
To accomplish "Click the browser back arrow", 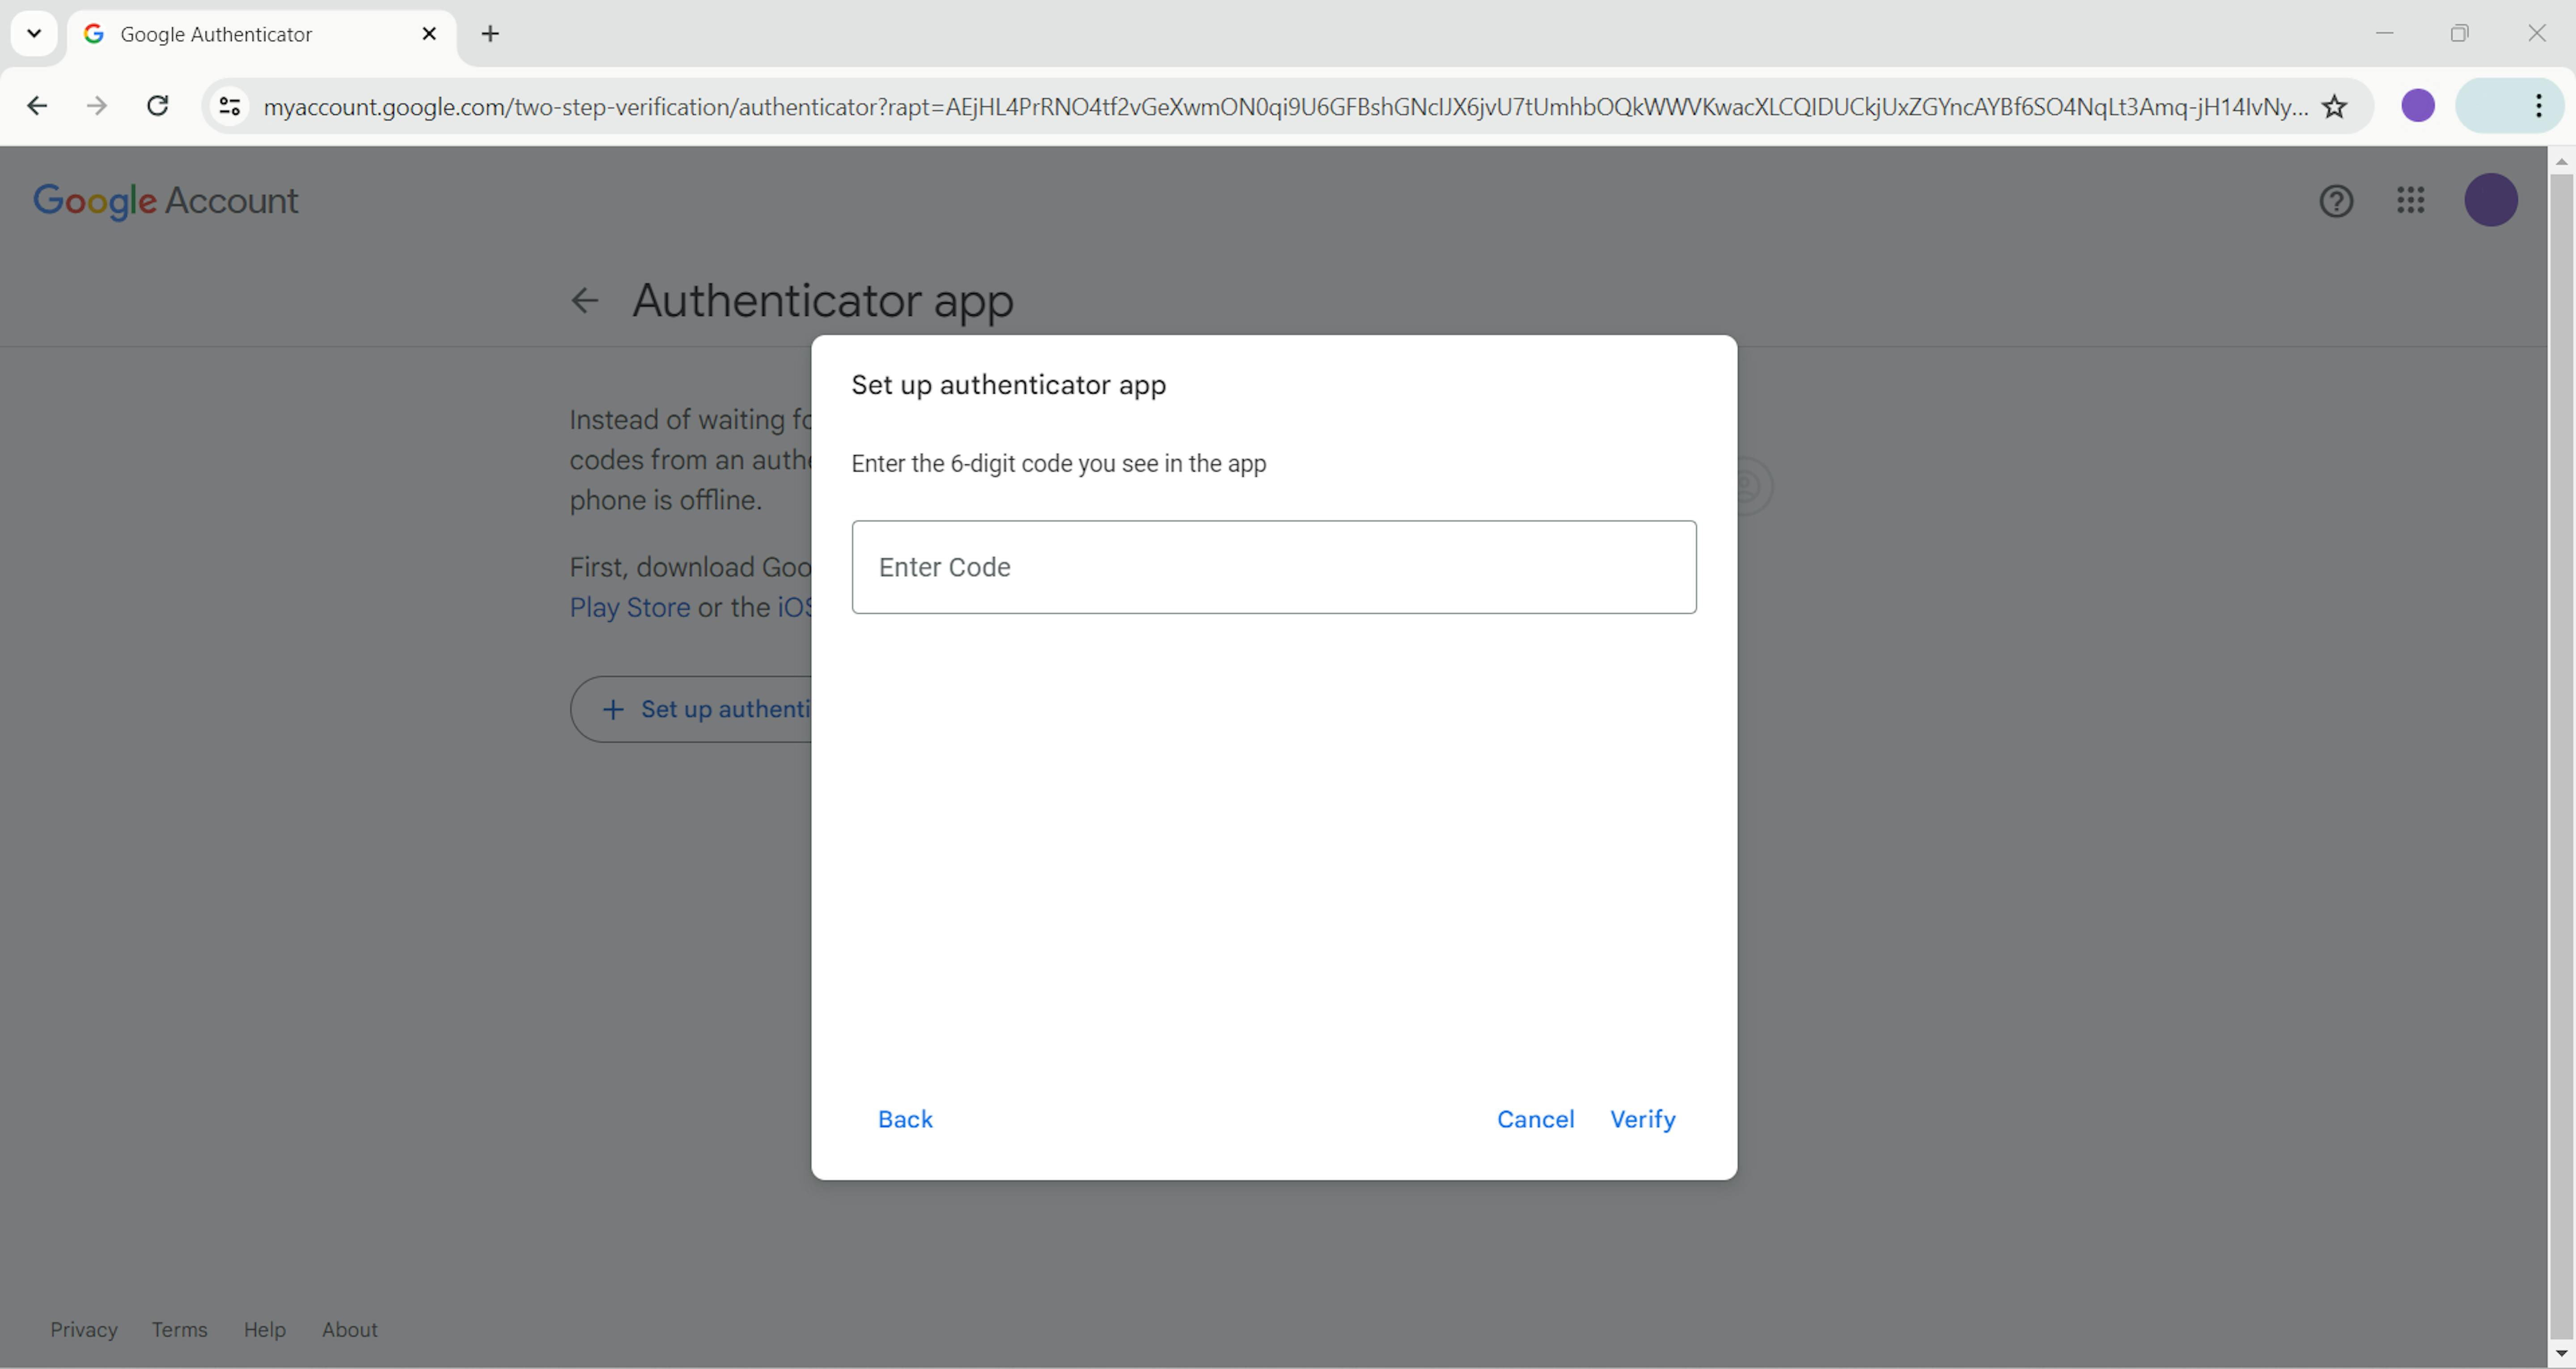I will click(x=37, y=106).
